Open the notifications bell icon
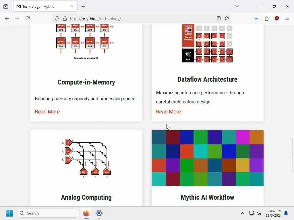The image size is (294, 220). tap(286, 213)
